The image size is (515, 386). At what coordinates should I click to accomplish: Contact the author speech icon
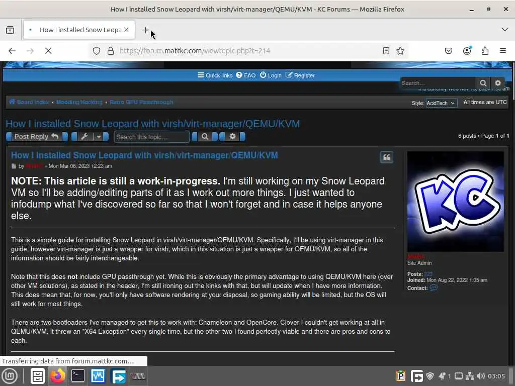click(434, 288)
